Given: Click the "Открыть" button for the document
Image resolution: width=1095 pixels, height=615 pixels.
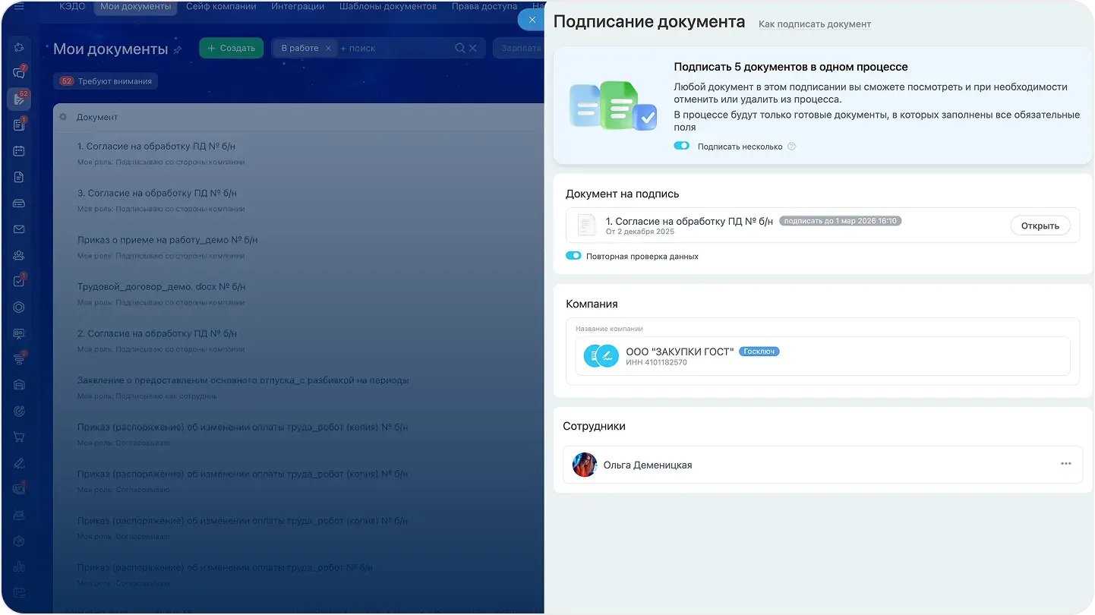Looking at the screenshot, I should (x=1040, y=225).
